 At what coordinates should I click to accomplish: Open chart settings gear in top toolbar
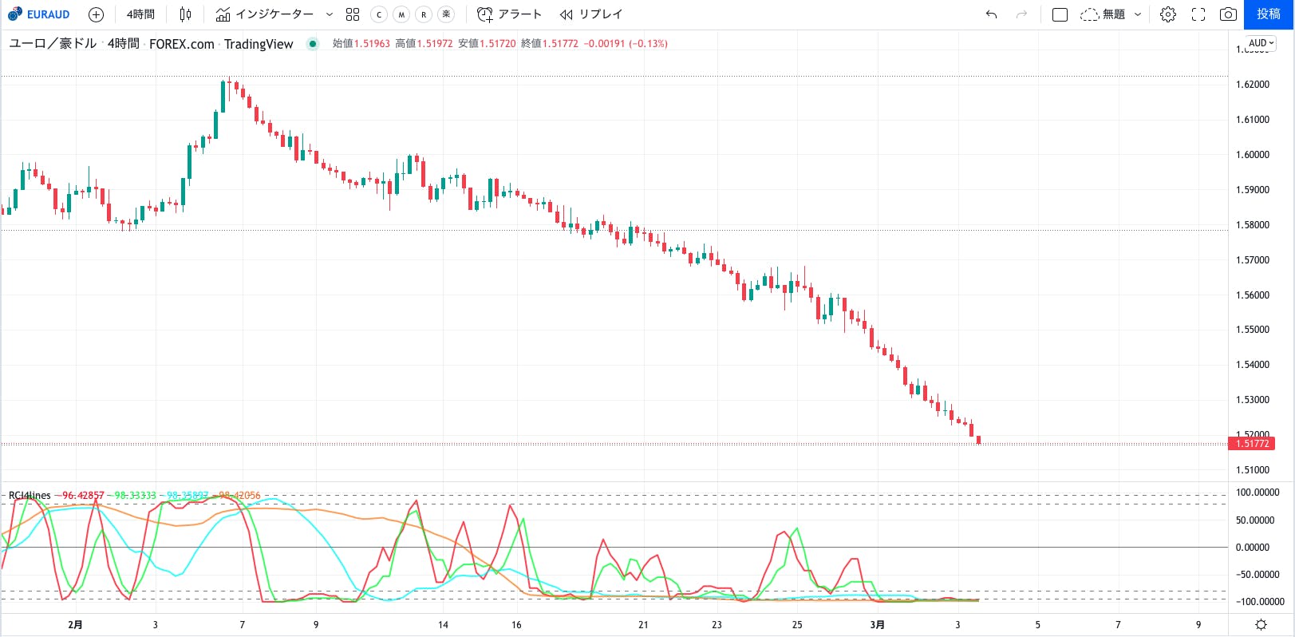click(x=1167, y=14)
